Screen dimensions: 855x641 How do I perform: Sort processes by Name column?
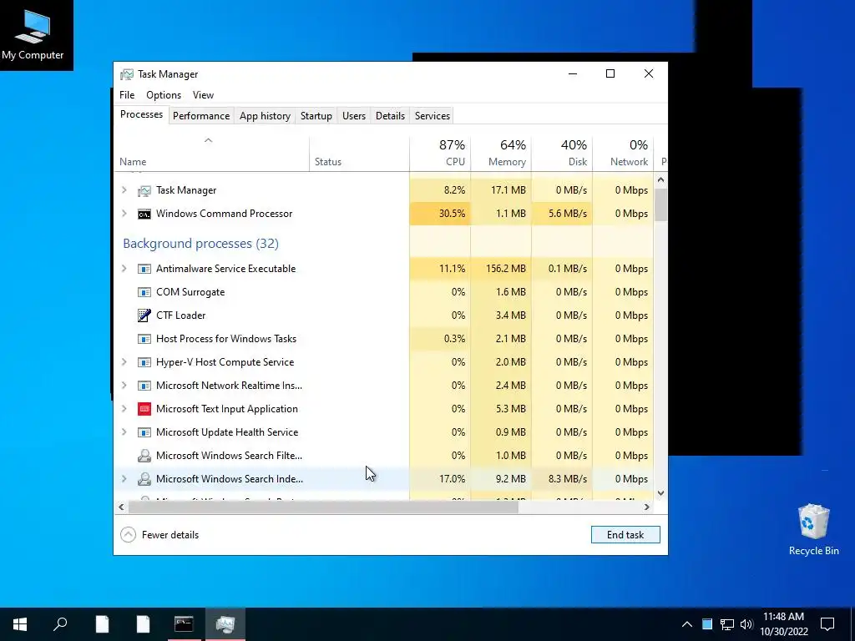click(211, 154)
